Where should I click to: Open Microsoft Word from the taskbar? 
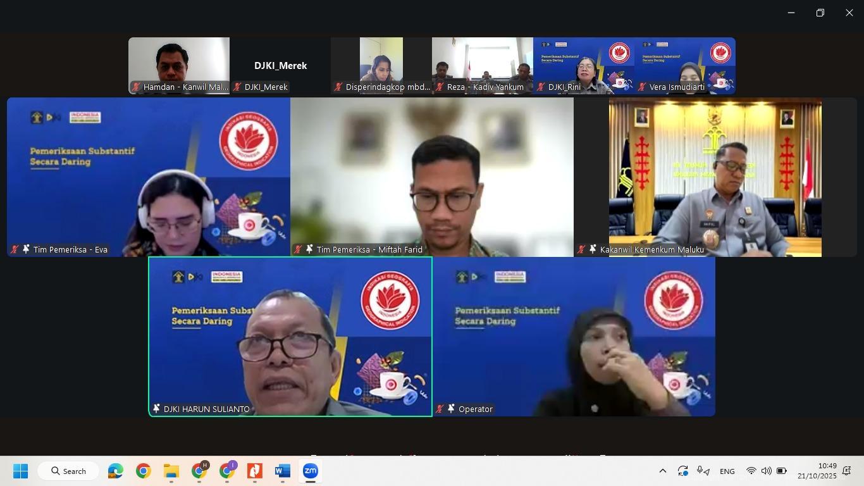282,471
